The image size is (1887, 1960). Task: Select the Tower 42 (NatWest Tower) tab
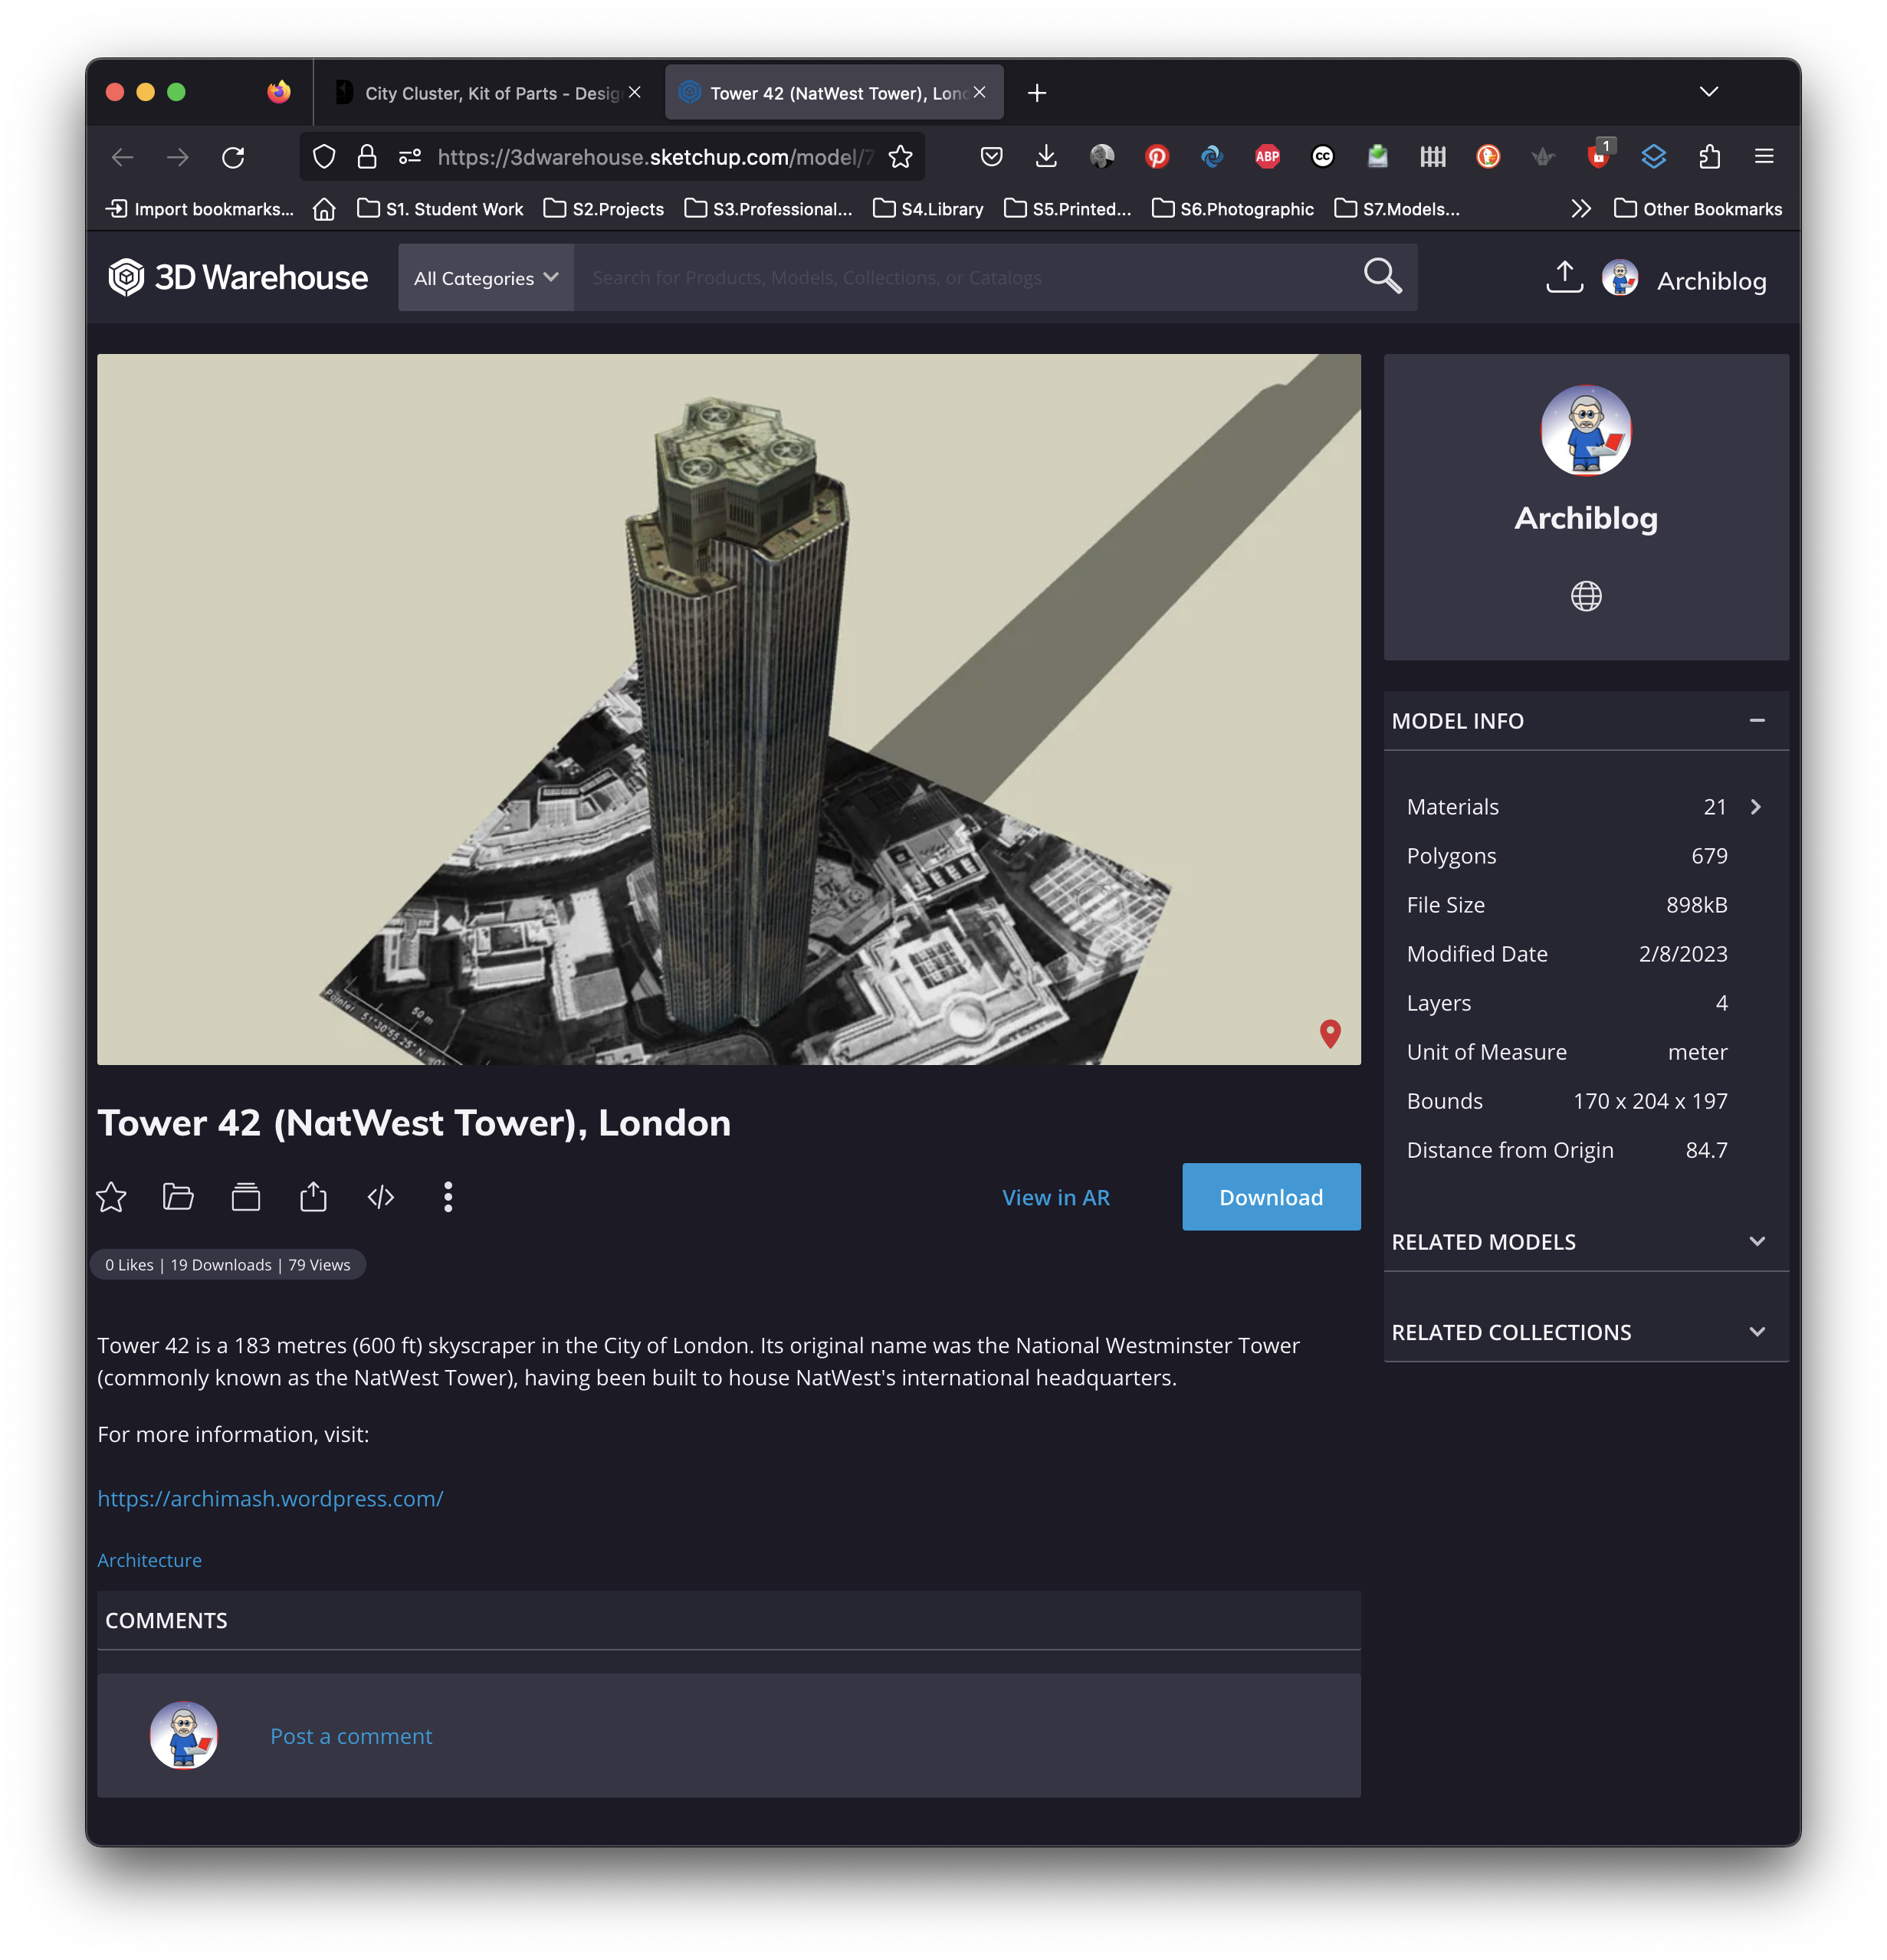click(833, 93)
